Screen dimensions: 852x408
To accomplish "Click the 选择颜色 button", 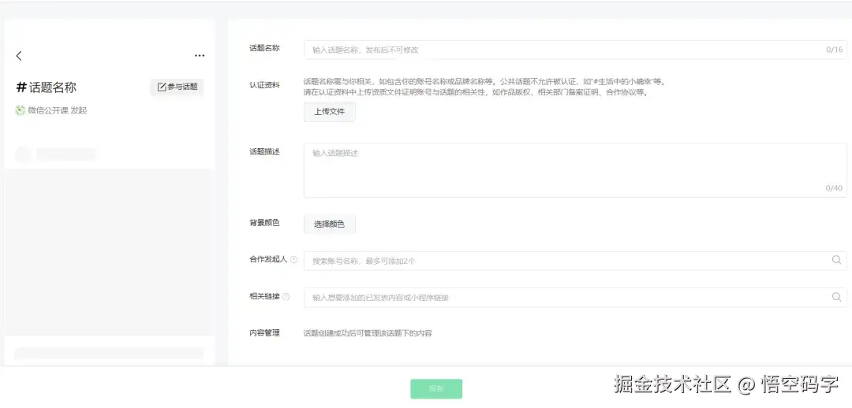I will (x=329, y=224).
